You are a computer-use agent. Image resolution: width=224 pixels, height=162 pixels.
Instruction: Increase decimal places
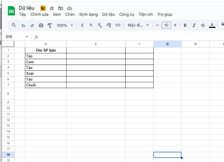click(109, 25)
